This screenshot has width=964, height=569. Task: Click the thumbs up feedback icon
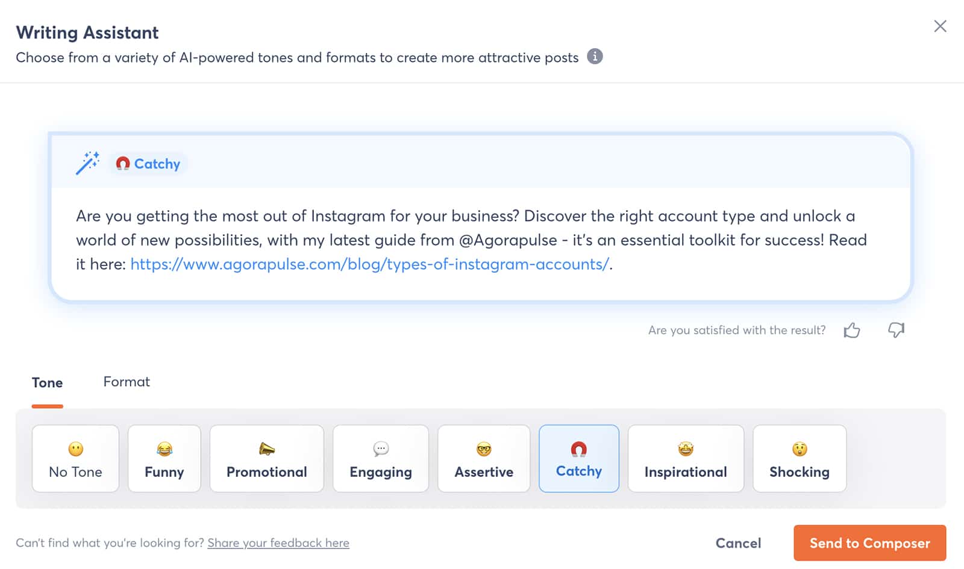pyautogui.click(x=852, y=330)
